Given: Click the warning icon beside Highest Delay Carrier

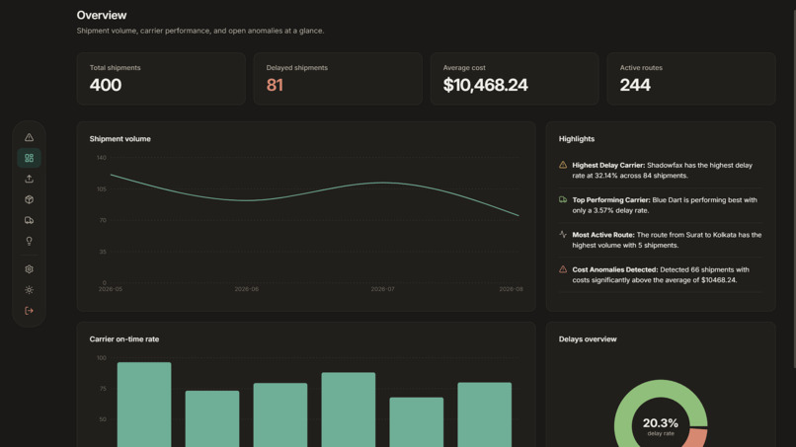Looking at the screenshot, I should 563,165.
